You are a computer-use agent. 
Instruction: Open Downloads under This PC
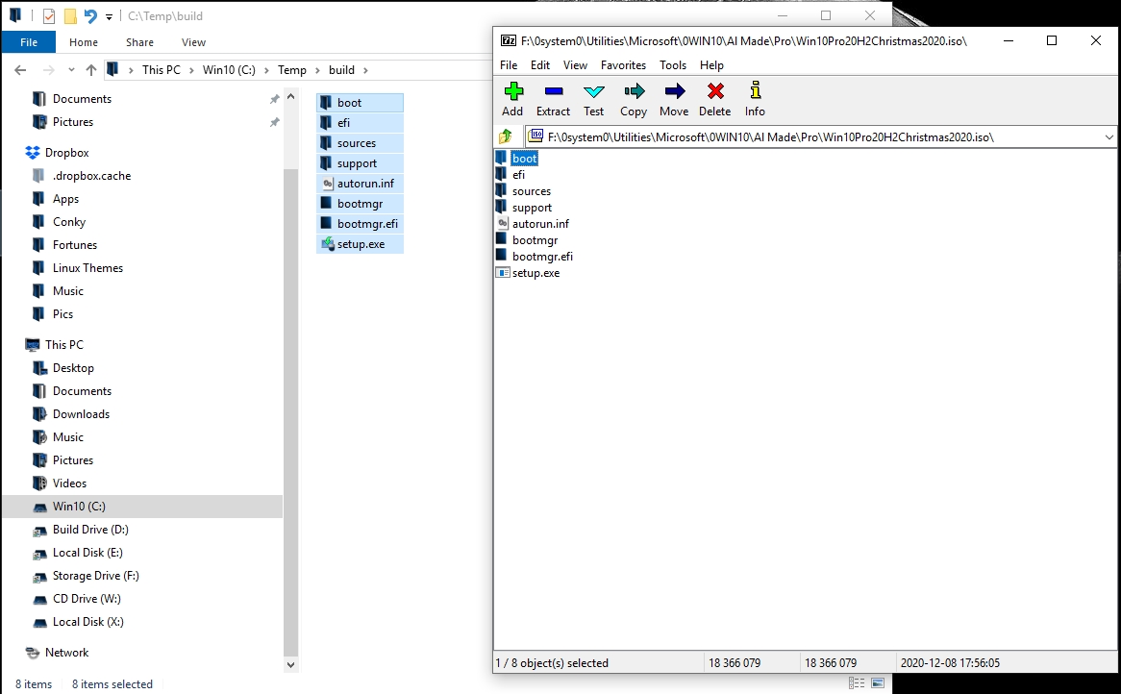(x=81, y=414)
